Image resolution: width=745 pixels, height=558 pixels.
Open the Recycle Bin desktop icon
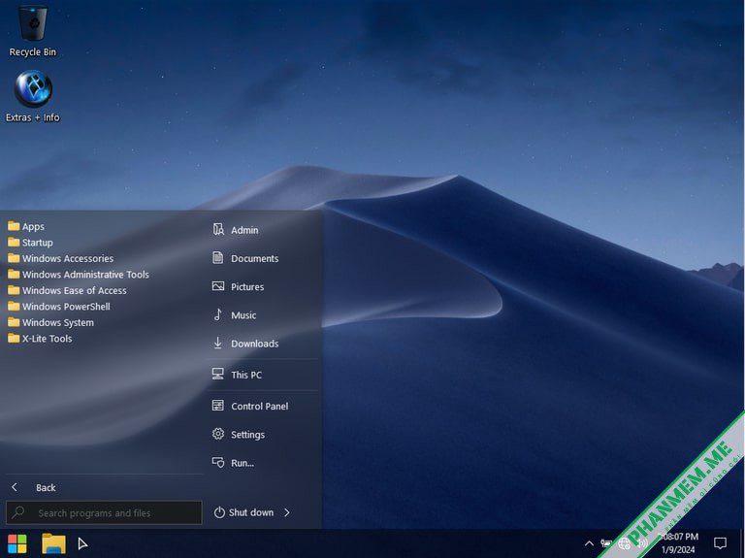(32, 31)
